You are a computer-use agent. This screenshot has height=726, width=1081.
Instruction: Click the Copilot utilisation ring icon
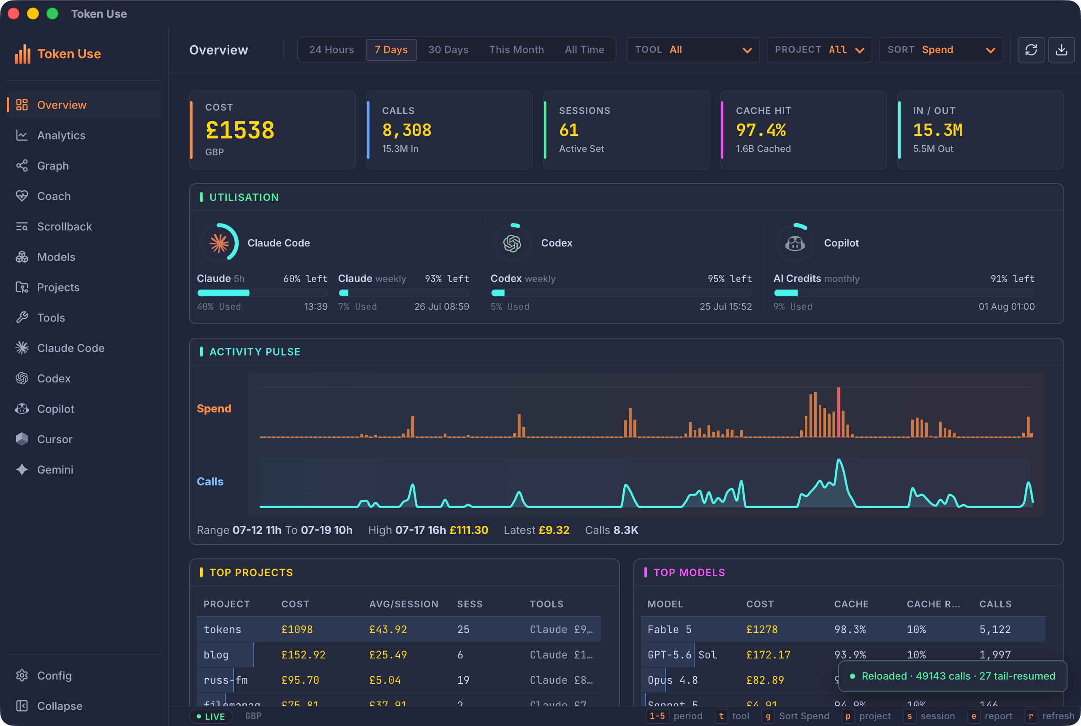[795, 243]
